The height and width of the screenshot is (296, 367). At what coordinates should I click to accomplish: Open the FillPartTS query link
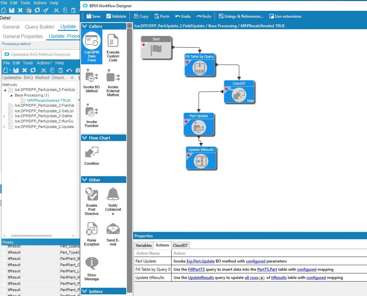(x=196, y=269)
